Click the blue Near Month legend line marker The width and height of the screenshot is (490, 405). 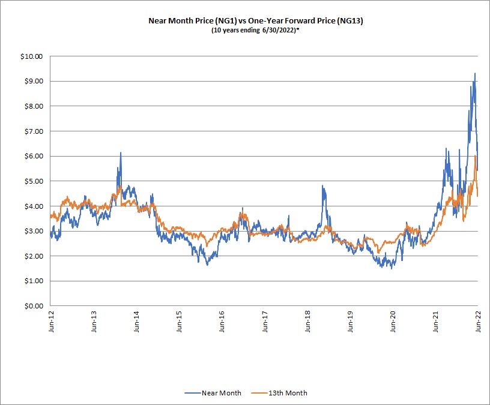coord(193,393)
